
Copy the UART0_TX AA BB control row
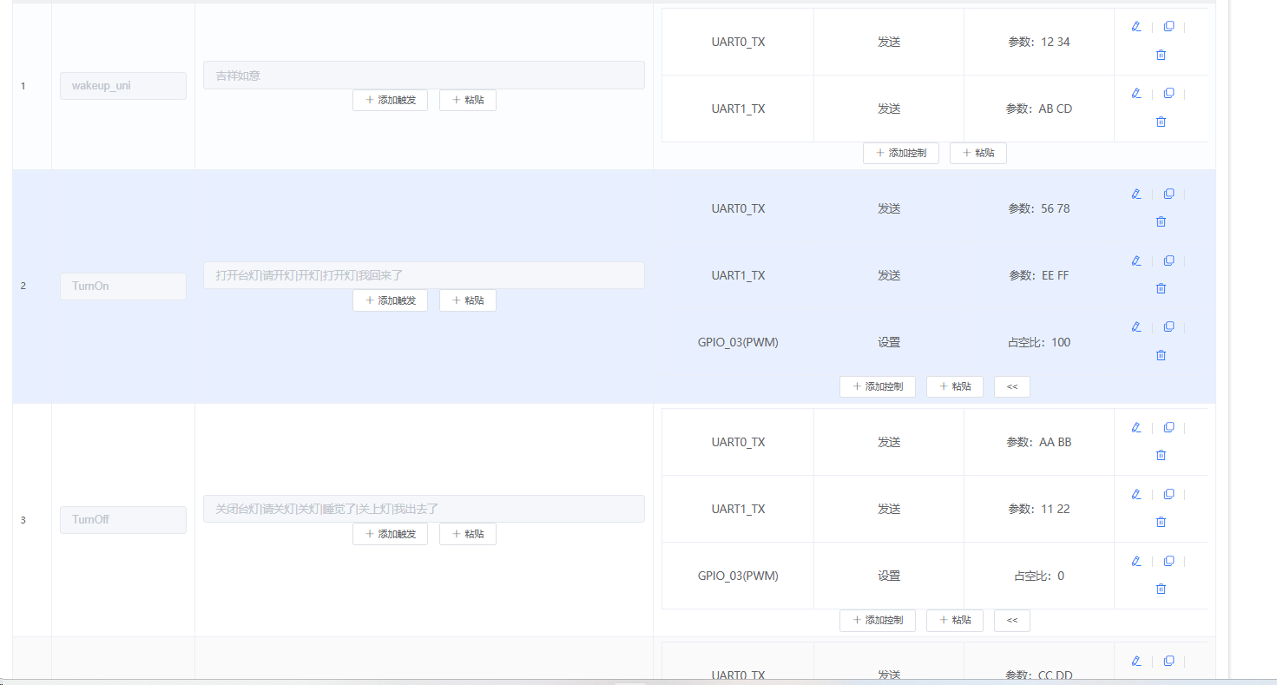click(1168, 427)
